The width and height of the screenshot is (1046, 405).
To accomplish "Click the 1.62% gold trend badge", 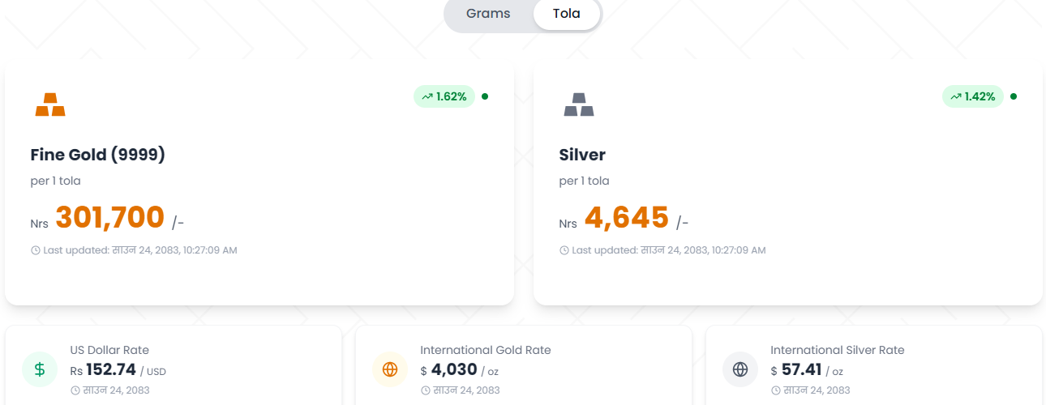I will [444, 96].
